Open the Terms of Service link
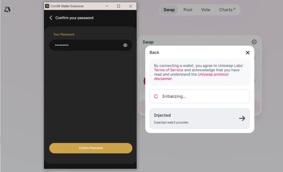283x172 pixels. tap(169, 70)
